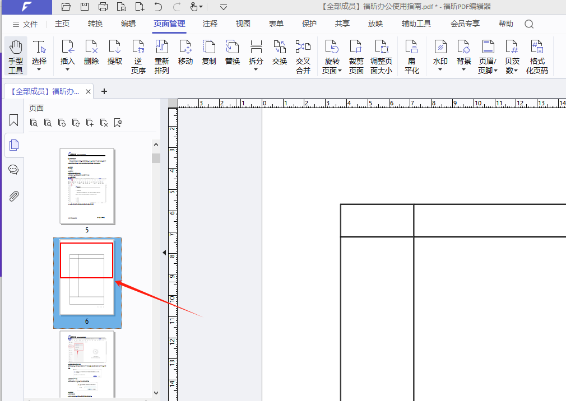Viewport: 566px width, 401px height.
Task: Collapse the page thumbnails panel arrow
Action: (x=164, y=253)
